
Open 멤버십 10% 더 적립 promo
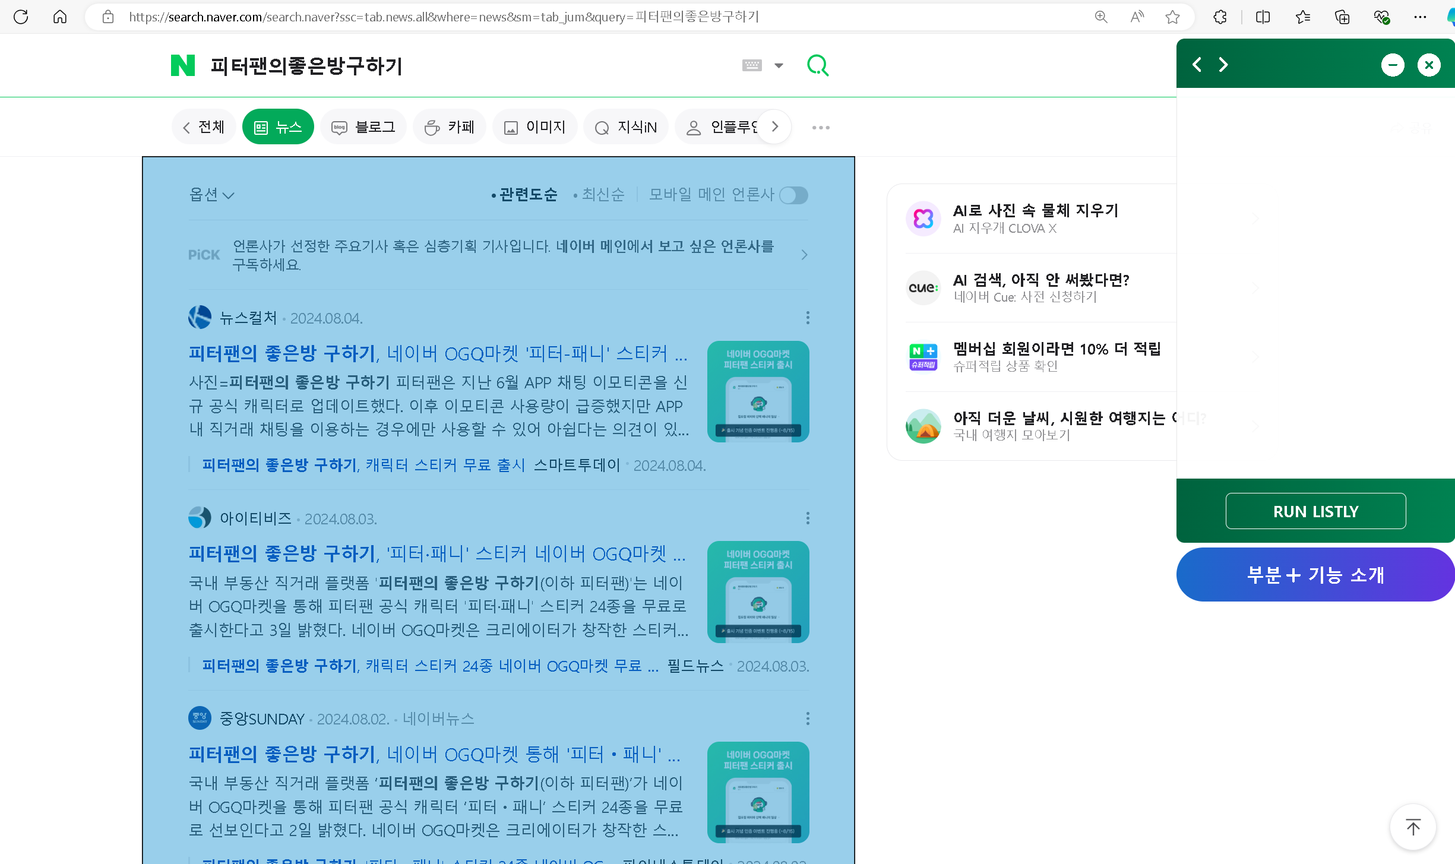pos(1057,349)
